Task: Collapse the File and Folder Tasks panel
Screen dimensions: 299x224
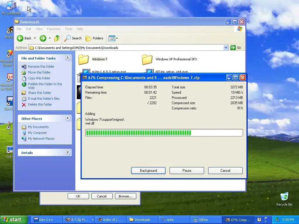Action: 67,58
